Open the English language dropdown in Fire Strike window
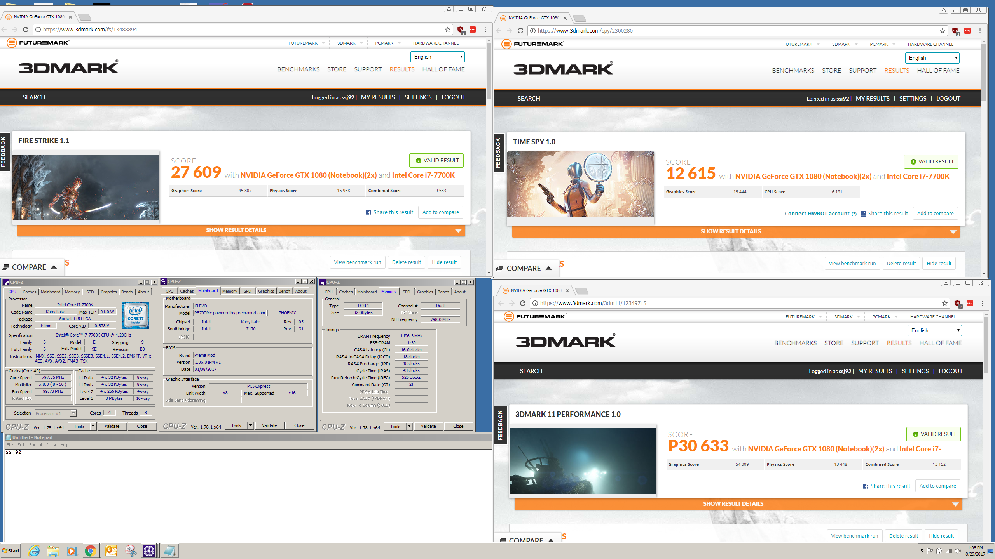Screen dimensions: 995x559 [437, 57]
